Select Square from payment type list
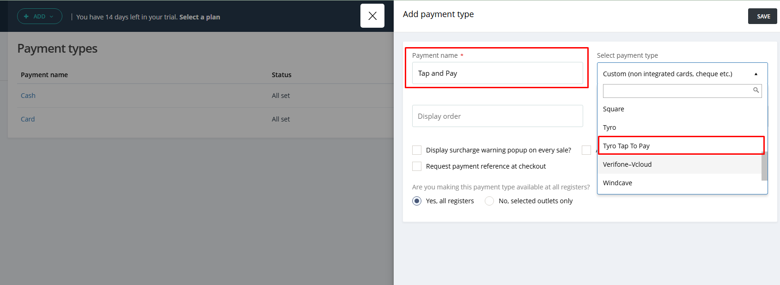780x285 pixels. [614, 109]
